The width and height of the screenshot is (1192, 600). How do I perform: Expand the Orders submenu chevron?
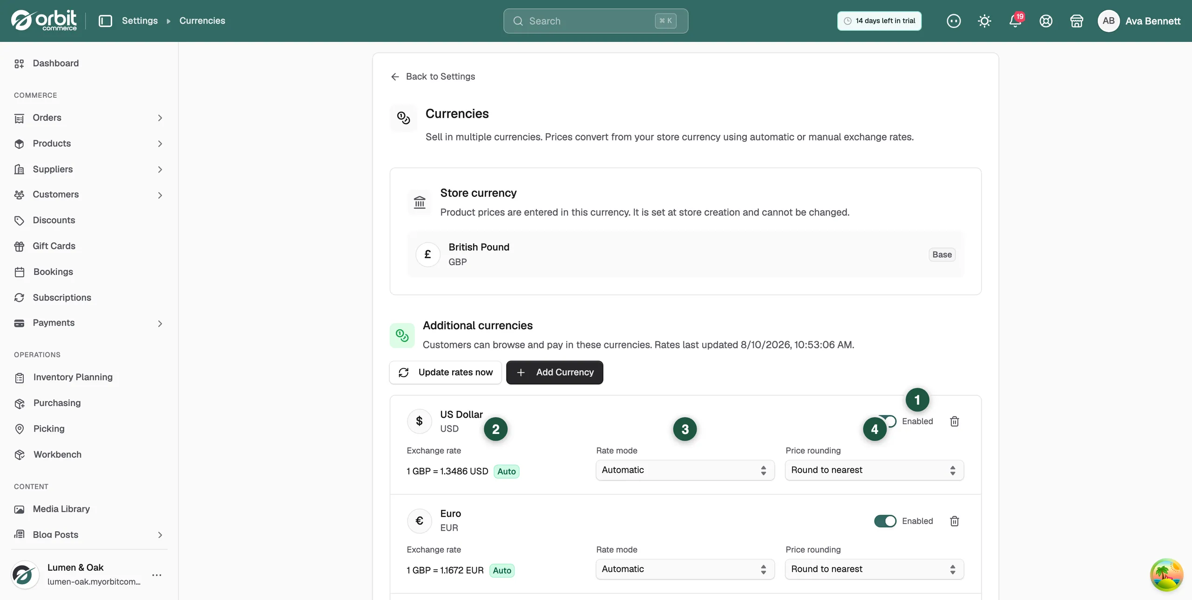pyautogui.click(x=160, y=118)
